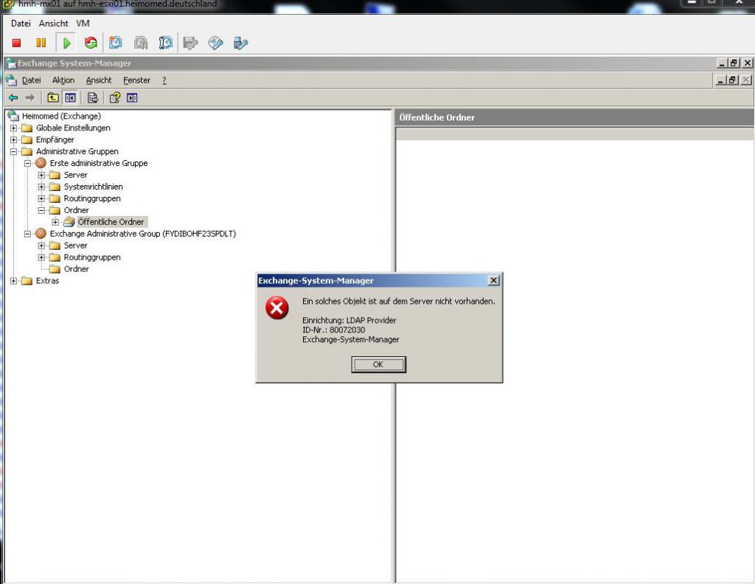
Task: Click the red error icon in the dialog
Action: tap(277, 307)
